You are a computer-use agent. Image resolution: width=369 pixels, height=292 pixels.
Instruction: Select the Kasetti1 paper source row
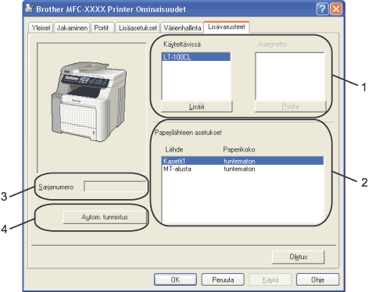[242, 161]
